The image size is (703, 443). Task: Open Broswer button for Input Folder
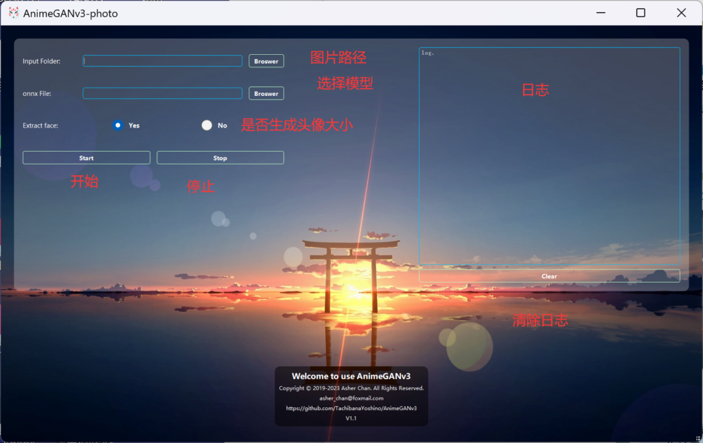[266, 61]
